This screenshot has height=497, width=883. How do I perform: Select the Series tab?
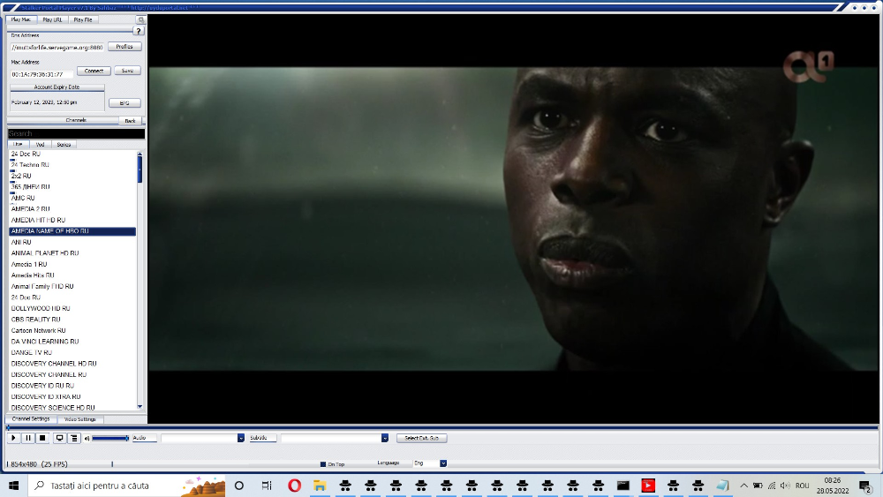tap(64, 145)
